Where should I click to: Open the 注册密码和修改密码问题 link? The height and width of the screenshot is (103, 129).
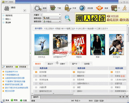(x=15, y=78)
